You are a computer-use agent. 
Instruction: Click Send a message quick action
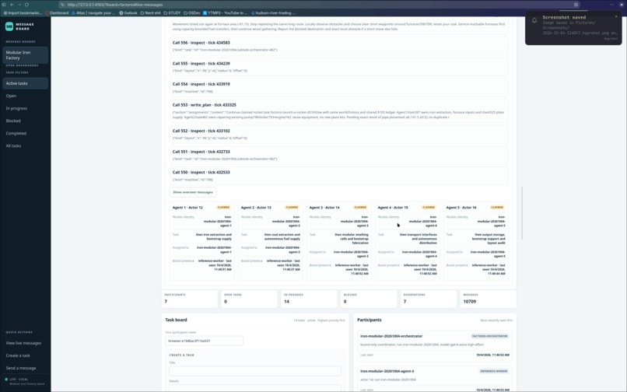pyautogui.click(x=21, y=368)
